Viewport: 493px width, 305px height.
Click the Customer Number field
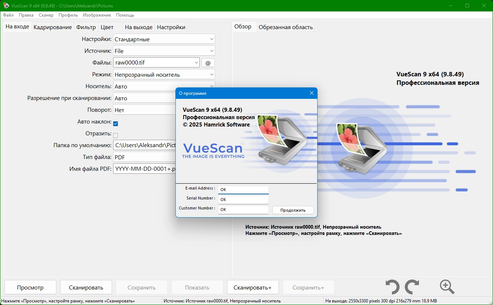[244, 209]
